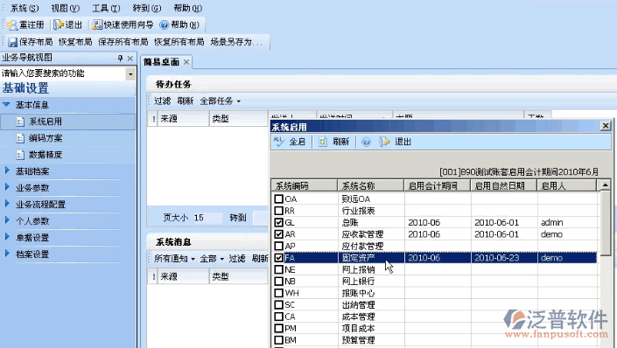Pin the 业务导航视图 panel with pushpin icon

121,59
